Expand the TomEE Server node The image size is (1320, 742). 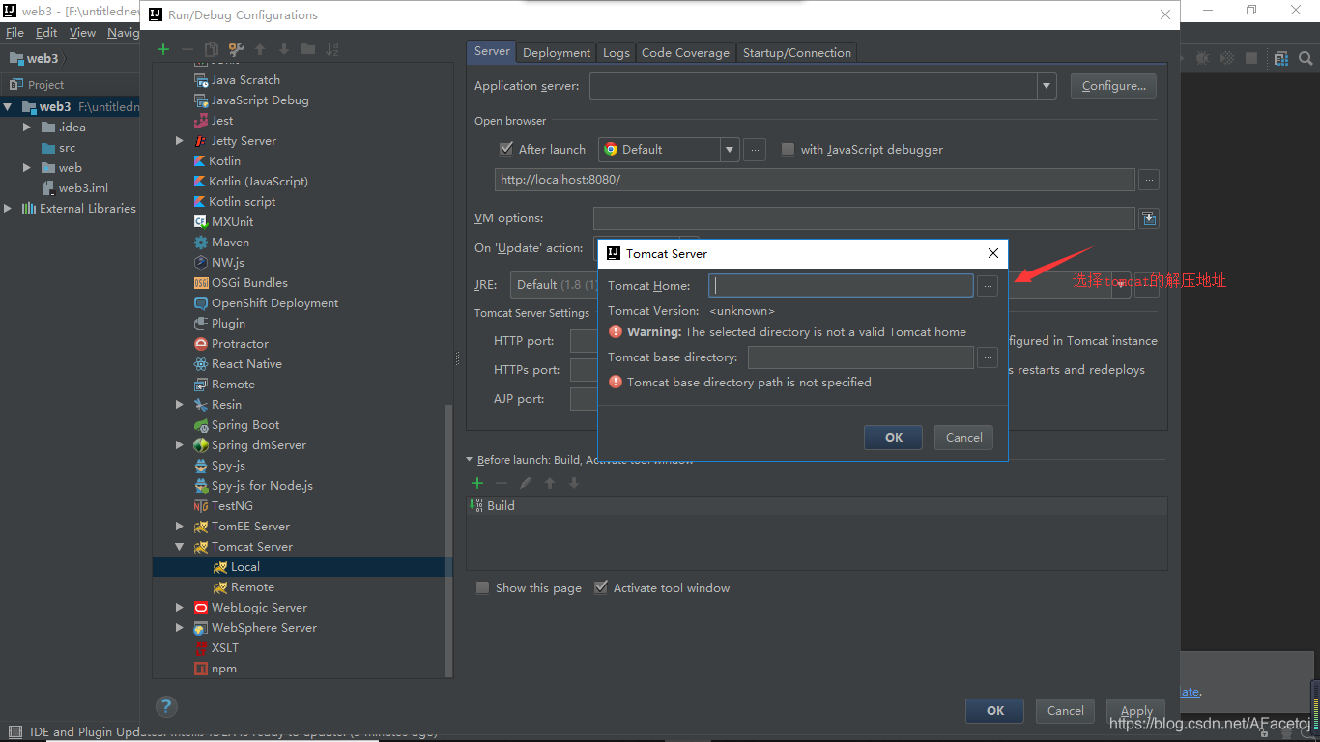pyautogui.click(x=179, y=527)
